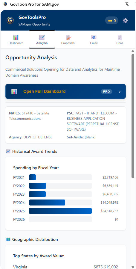Click the NAICS 517410 Satellite Telecommunications text

(x=29, y=116)
